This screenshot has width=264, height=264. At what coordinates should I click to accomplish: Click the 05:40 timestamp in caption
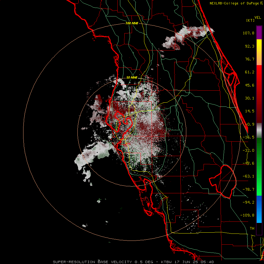pos(207,262)
